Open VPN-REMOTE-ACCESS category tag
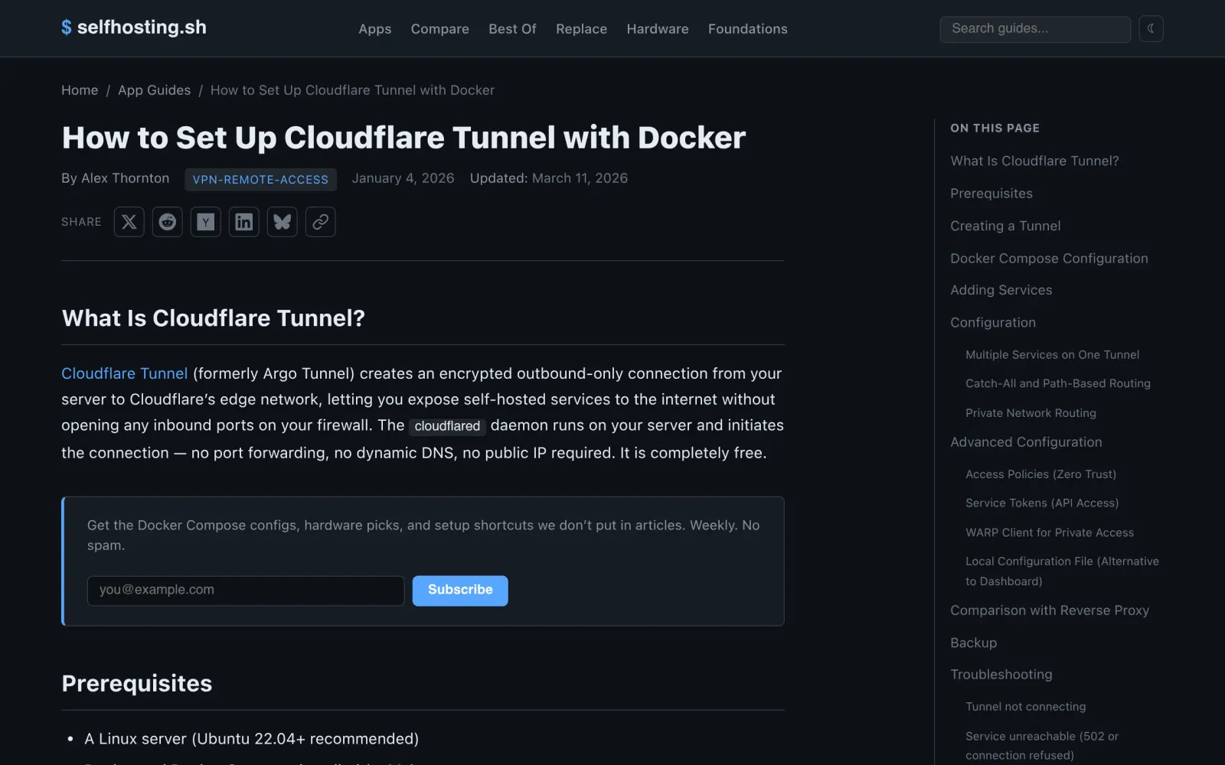This screenshot has width=1225, height=765. tap(260, 179)
